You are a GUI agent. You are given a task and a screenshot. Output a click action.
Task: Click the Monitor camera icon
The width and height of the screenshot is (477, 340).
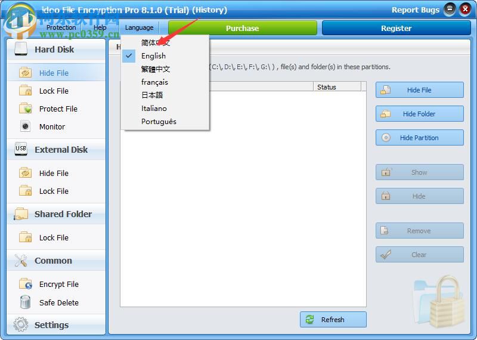pos(25,126)
